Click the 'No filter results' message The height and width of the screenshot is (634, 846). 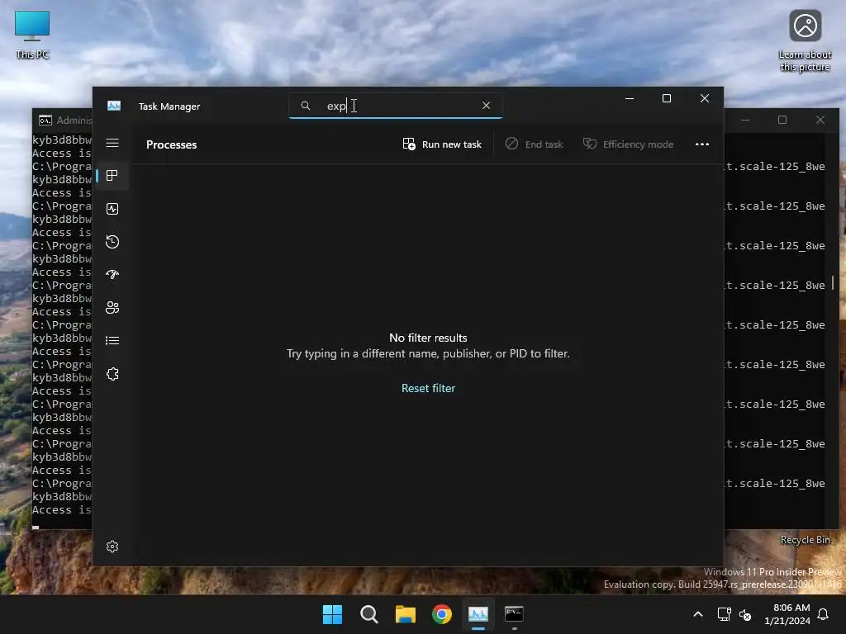tap(429, 338)
